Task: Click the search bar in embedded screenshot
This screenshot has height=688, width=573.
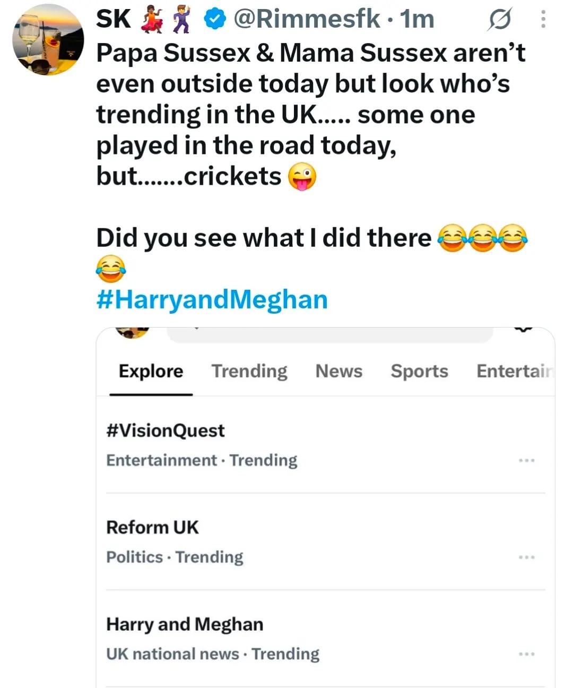Action: coord(330,335)
